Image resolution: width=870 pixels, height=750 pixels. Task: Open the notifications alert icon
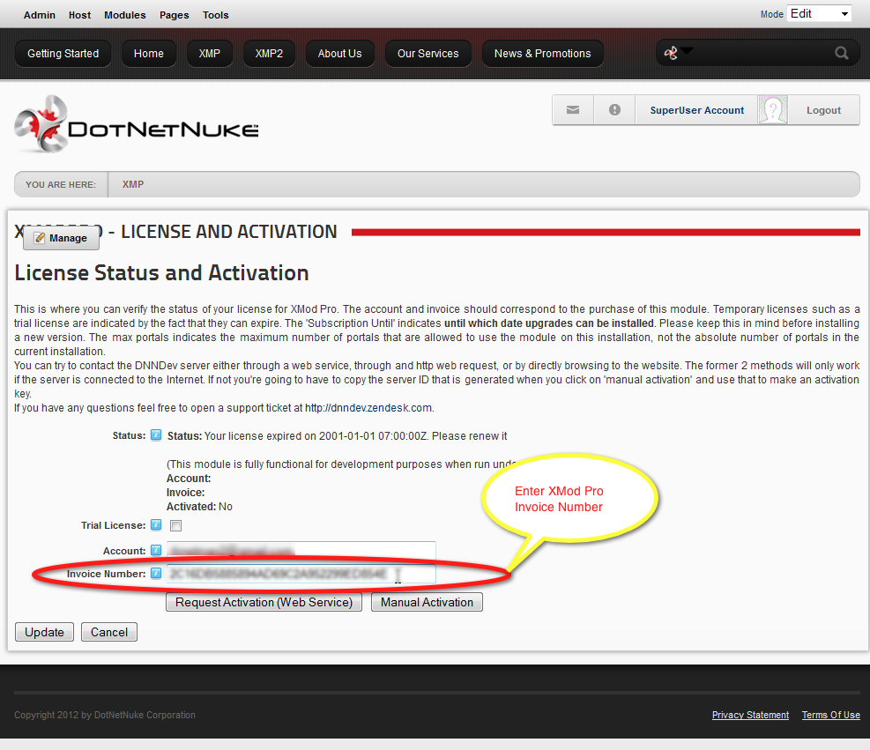click(x=614, y=110)
